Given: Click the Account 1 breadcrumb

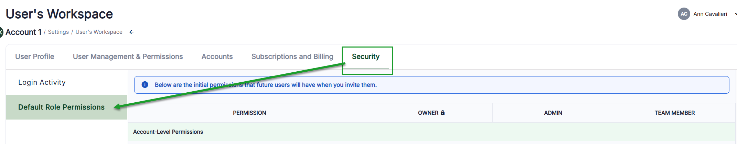Looking at the screenshot, I should pos(23,32).
